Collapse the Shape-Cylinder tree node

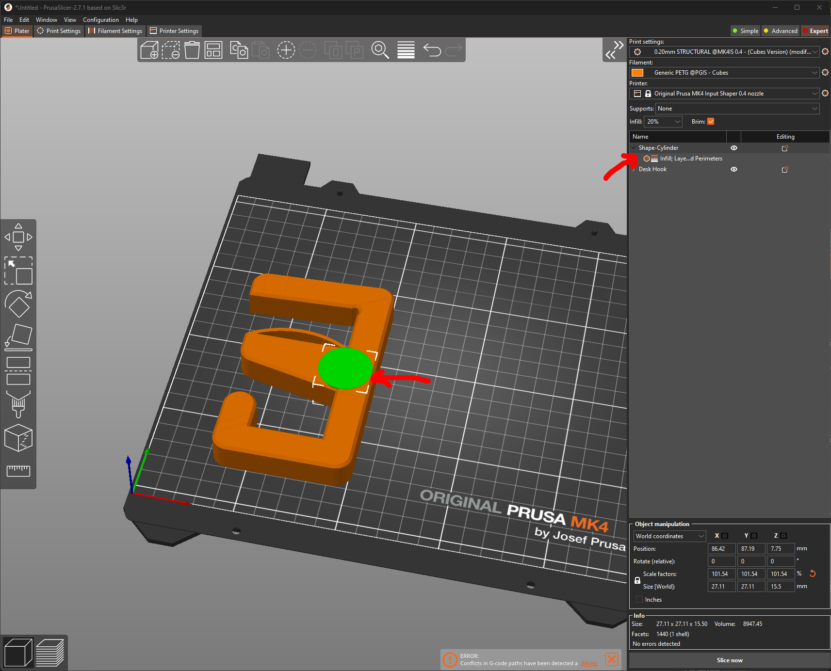[x=634, y=148]
